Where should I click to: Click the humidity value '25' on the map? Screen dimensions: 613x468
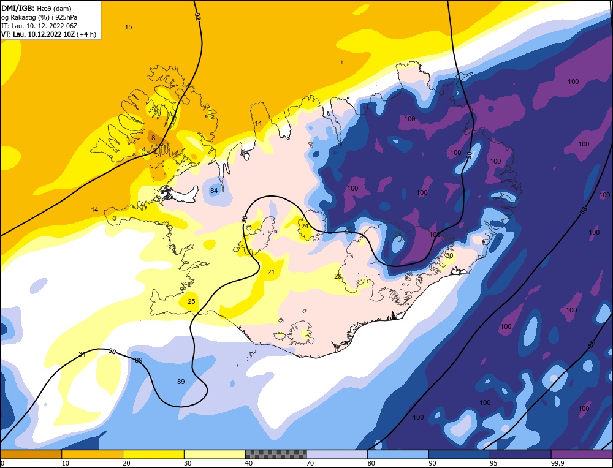pyautogui.click(x=191, y=301)
